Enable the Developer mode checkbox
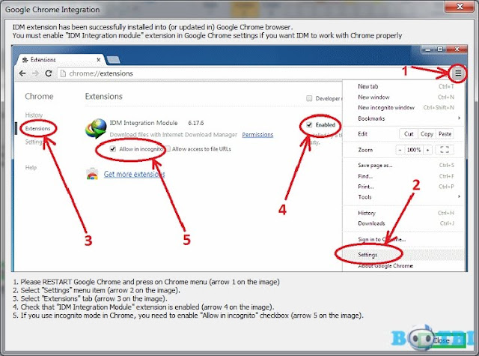The height and width of the screenshot is (356, 479). point(309,98)
